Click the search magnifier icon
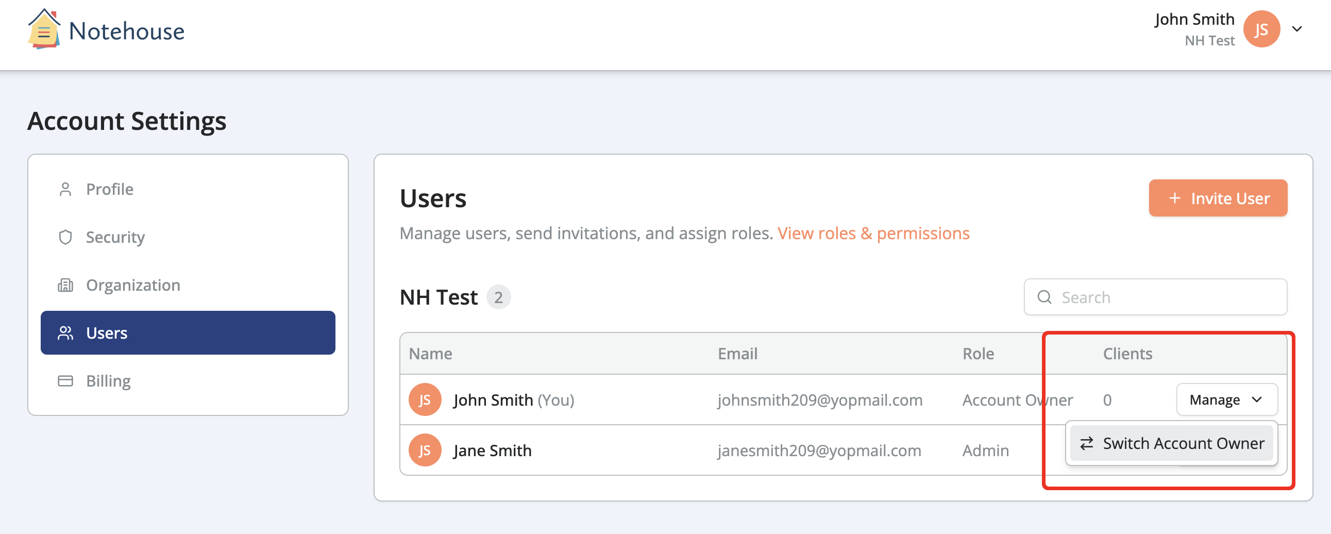This screenshot has width=1331, height=534. [1044, 297]
